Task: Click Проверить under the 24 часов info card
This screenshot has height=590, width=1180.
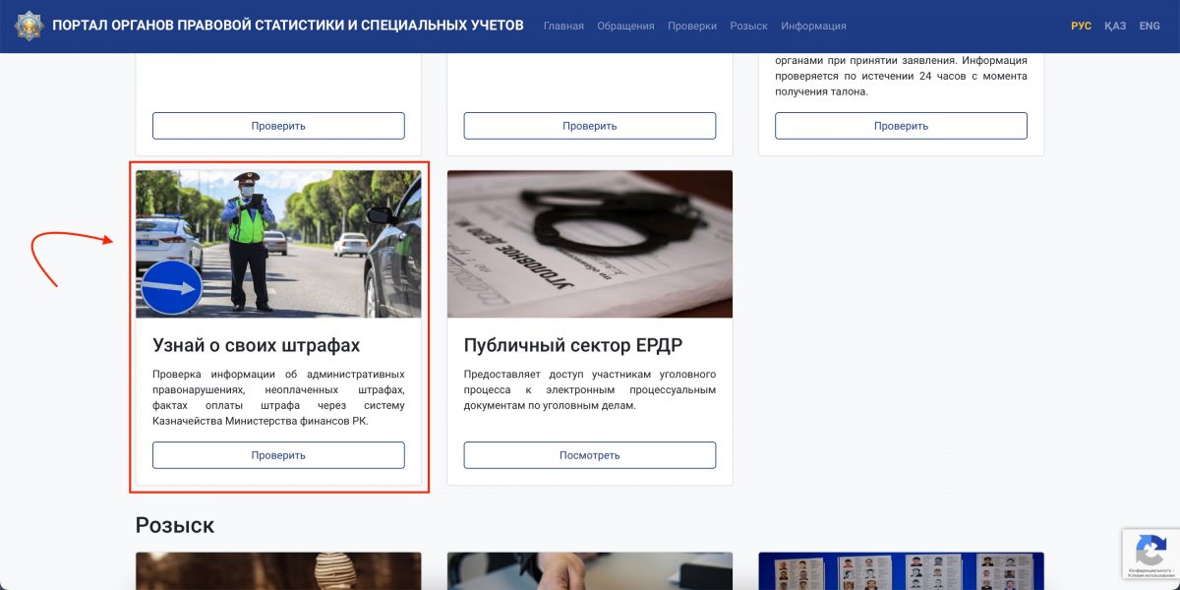Action: [x=901, y=126]
